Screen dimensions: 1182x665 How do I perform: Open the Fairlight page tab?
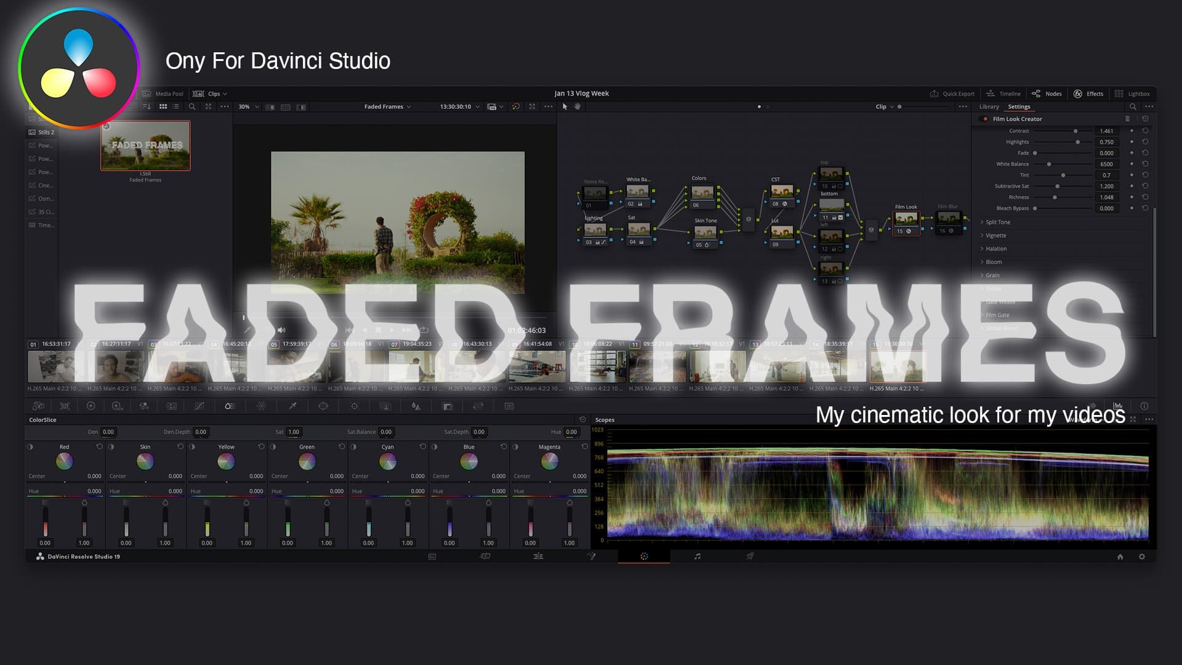(697, 557)
